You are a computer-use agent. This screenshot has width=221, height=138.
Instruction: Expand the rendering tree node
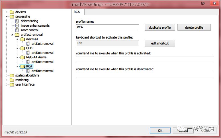[7, 80]
